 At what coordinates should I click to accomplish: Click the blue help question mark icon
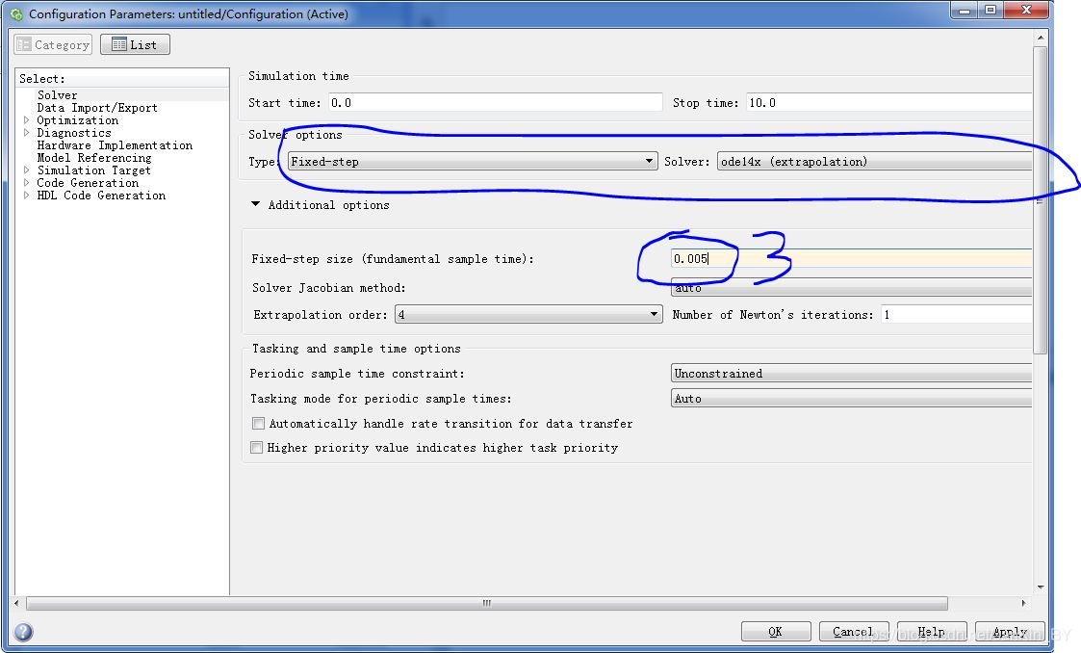click(x=23, y=632)
